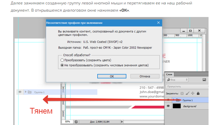Click the status bar export icon near zoom
215x125 pixels.
point(76,121)
